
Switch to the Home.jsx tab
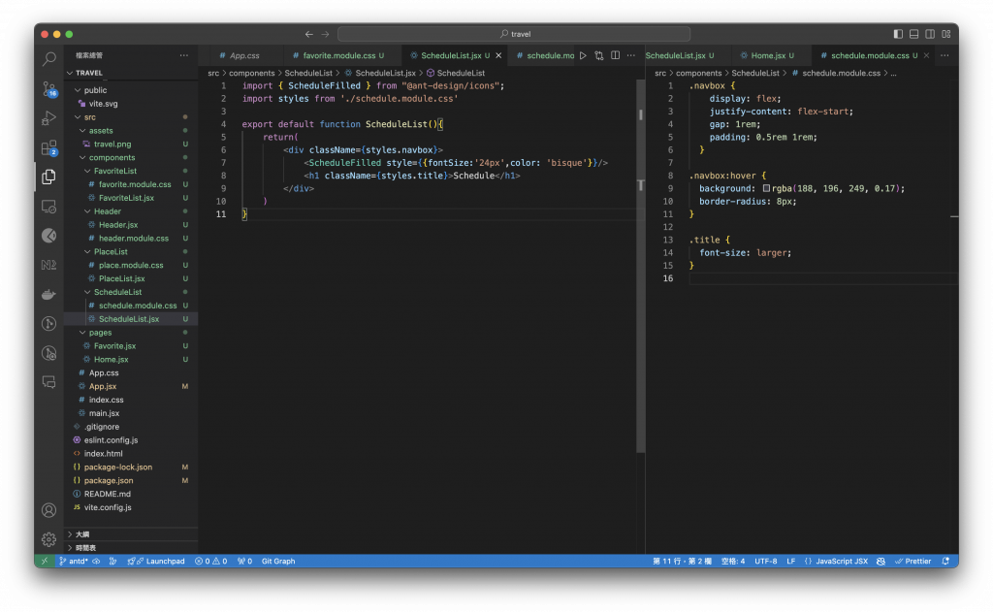[767, 56]
